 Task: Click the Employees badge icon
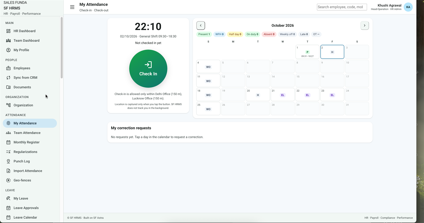tap(8, 68)
